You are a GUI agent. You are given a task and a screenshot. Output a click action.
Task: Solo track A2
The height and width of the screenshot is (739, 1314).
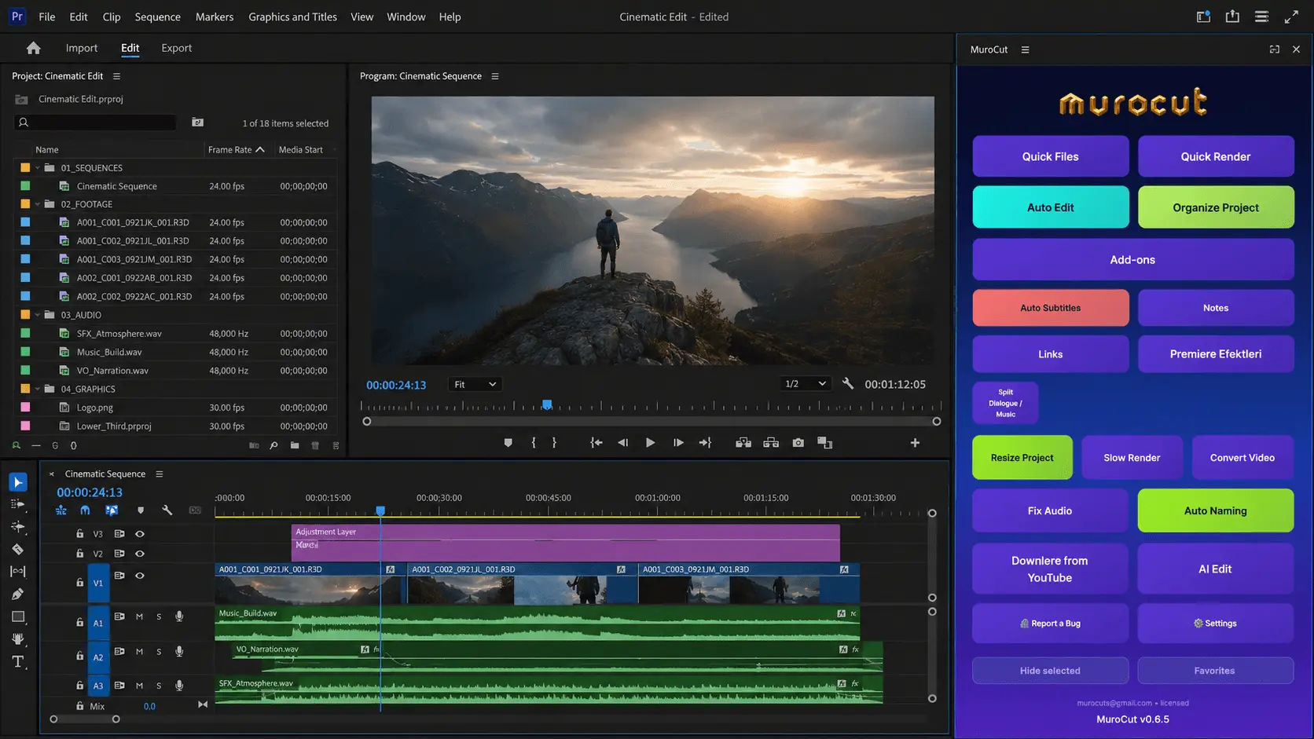pyautogui.click(x=159, y=652)
